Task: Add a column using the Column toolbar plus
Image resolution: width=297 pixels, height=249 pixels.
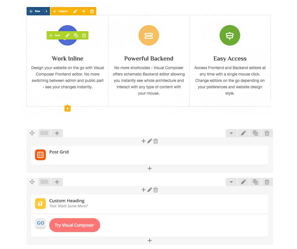Action: pyautogui.click(x=84, y=11)
